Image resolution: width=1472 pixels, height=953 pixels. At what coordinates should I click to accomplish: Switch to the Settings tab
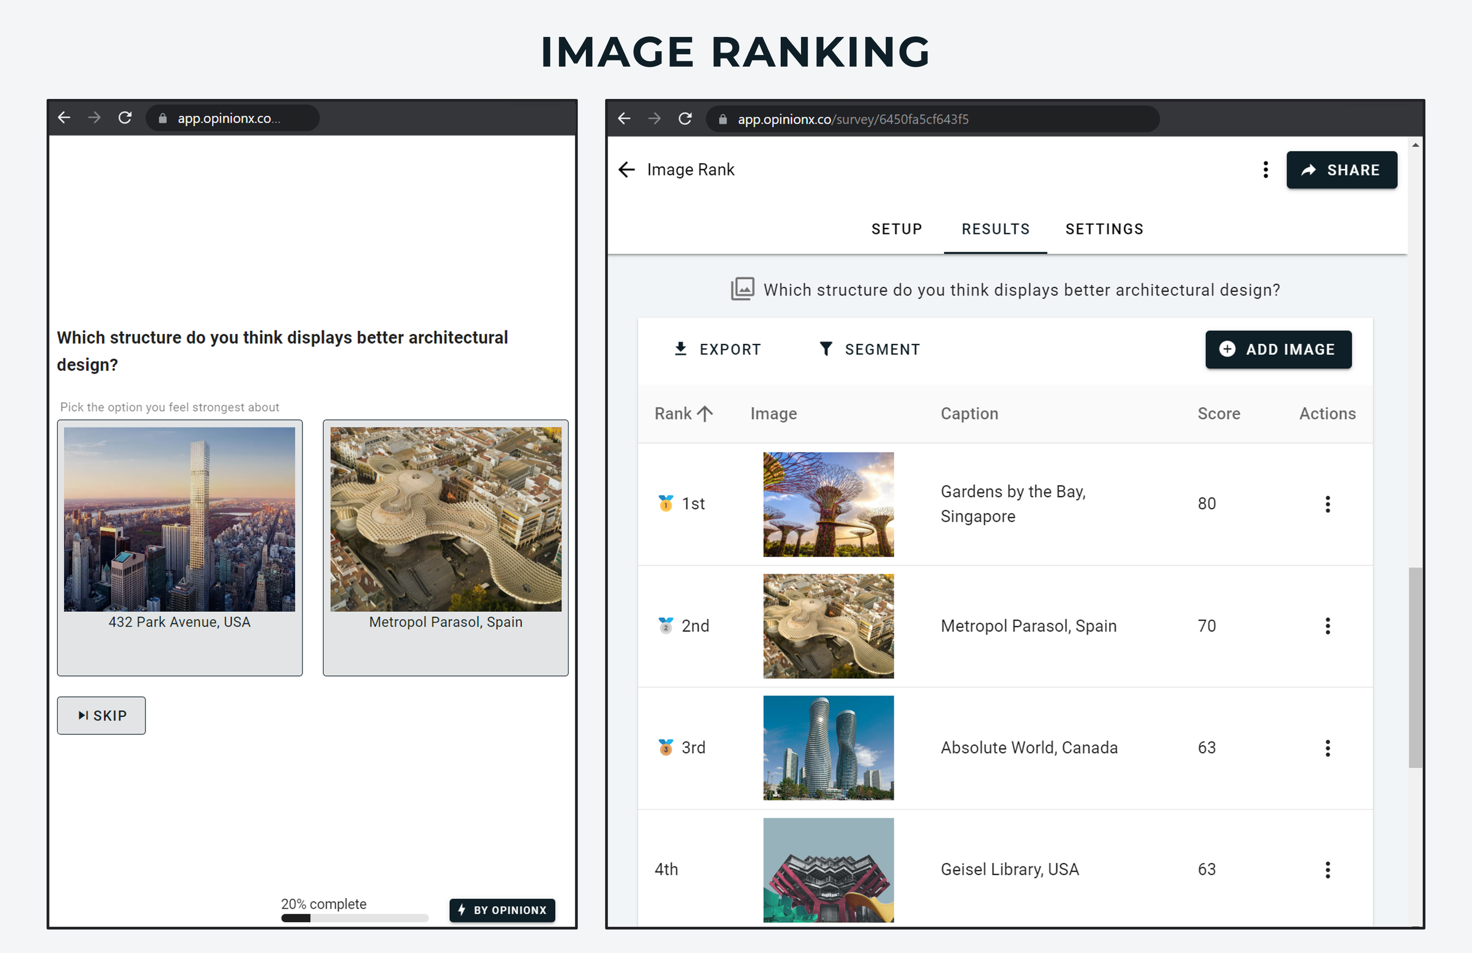[1104, 229]
